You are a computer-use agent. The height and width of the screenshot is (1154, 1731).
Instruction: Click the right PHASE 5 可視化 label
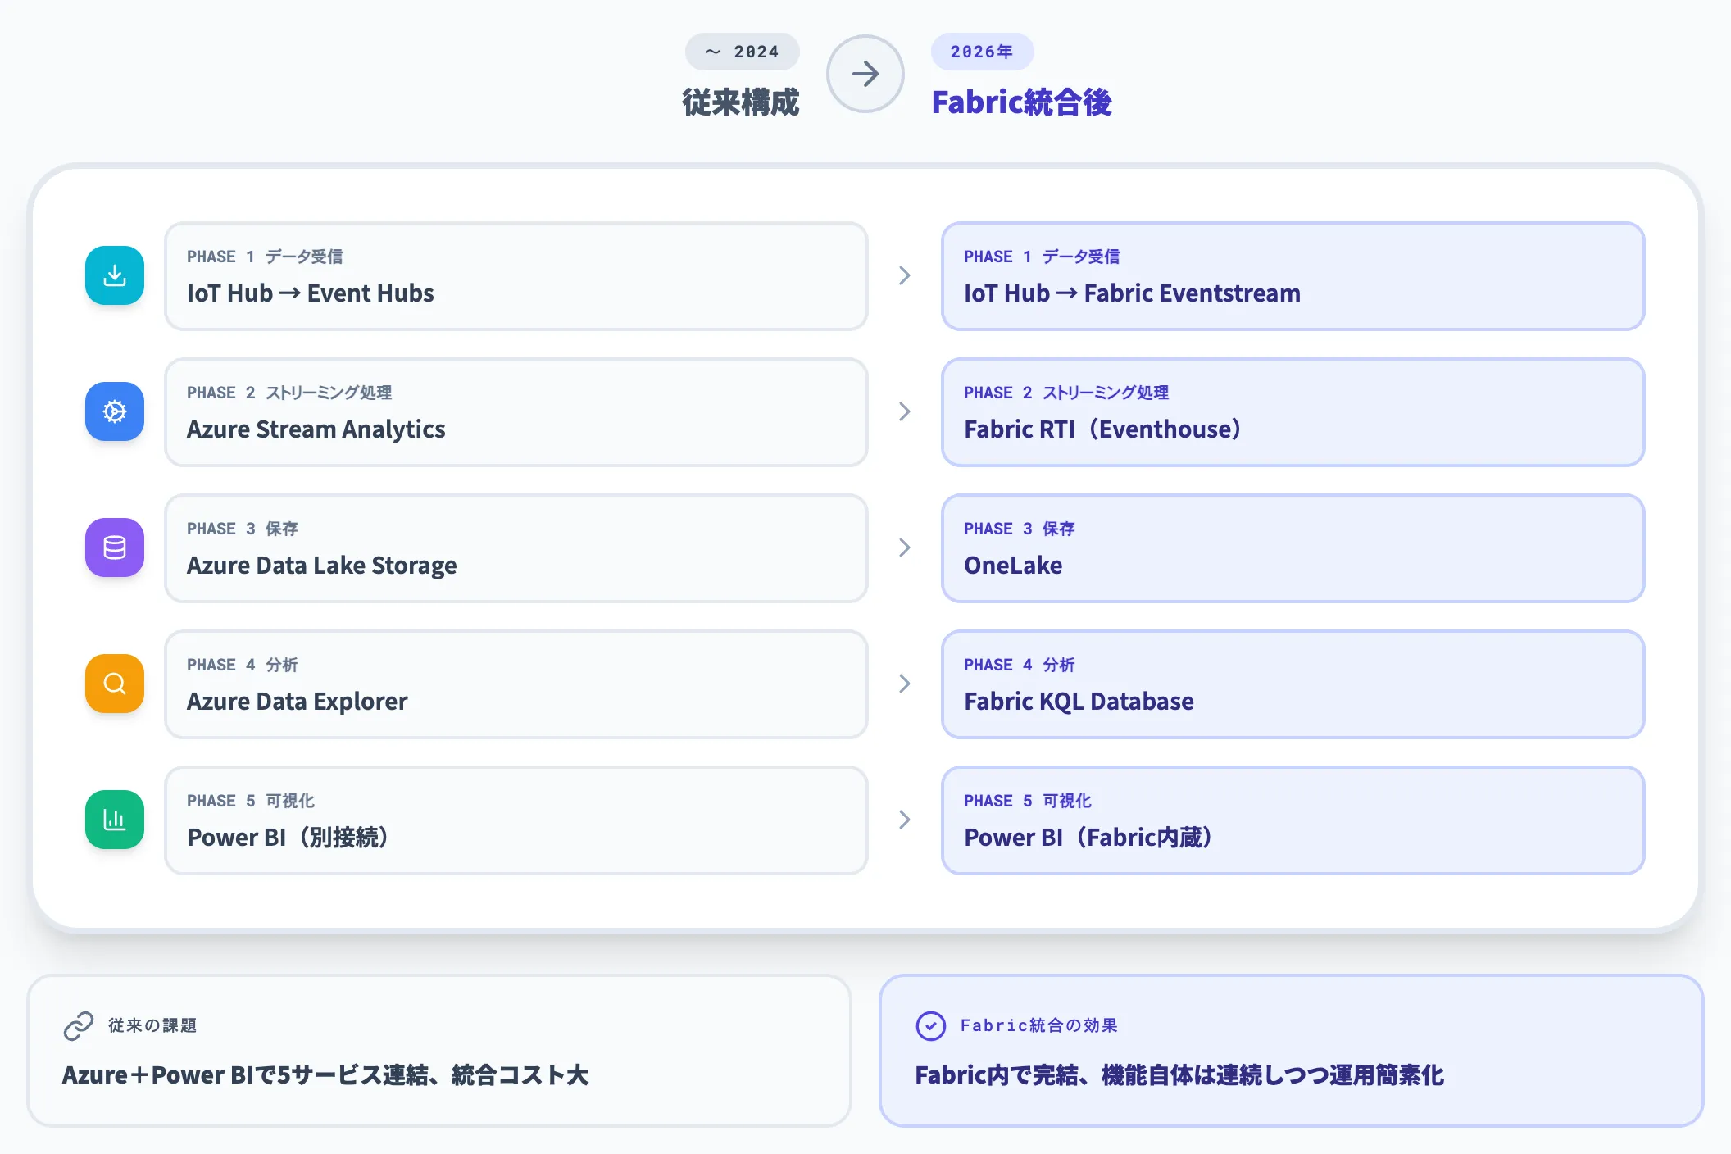[1028, 801]
